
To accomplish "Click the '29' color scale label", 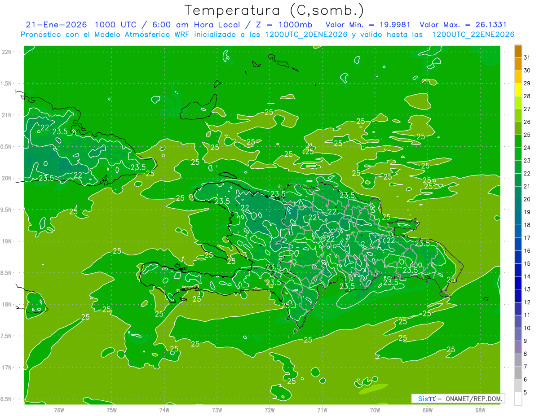I will [527, 83].
